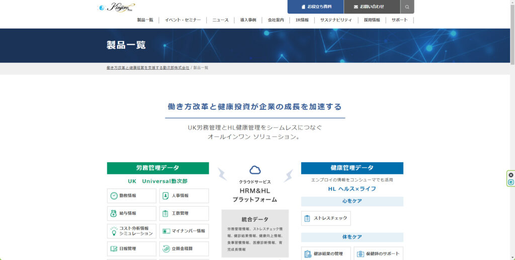Click the 心をケア section label
This screenshot has width=515, height=260.
click(352, 201)
